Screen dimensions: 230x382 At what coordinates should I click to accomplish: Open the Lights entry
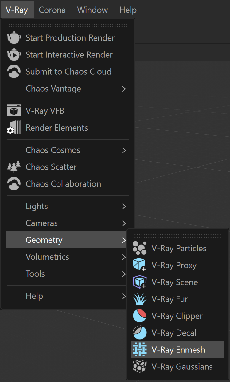coord(67,206)
